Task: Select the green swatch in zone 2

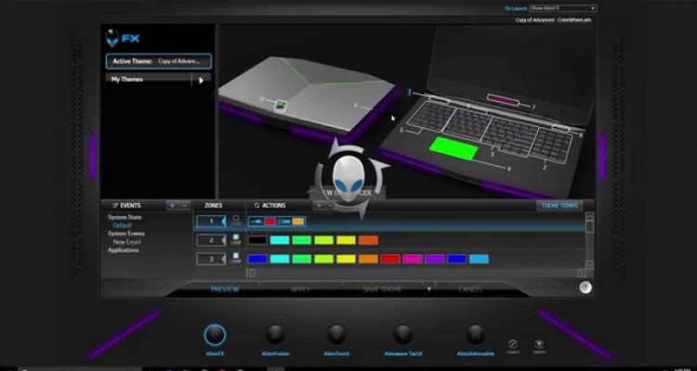Action: tap(302, 240)
